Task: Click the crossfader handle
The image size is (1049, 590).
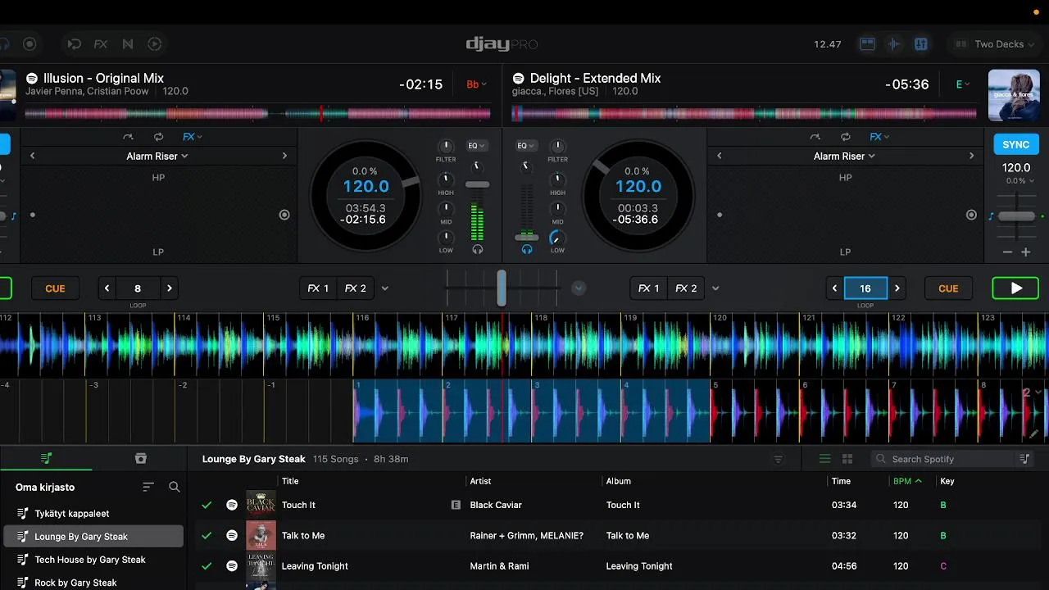Action: click(501, 288)
